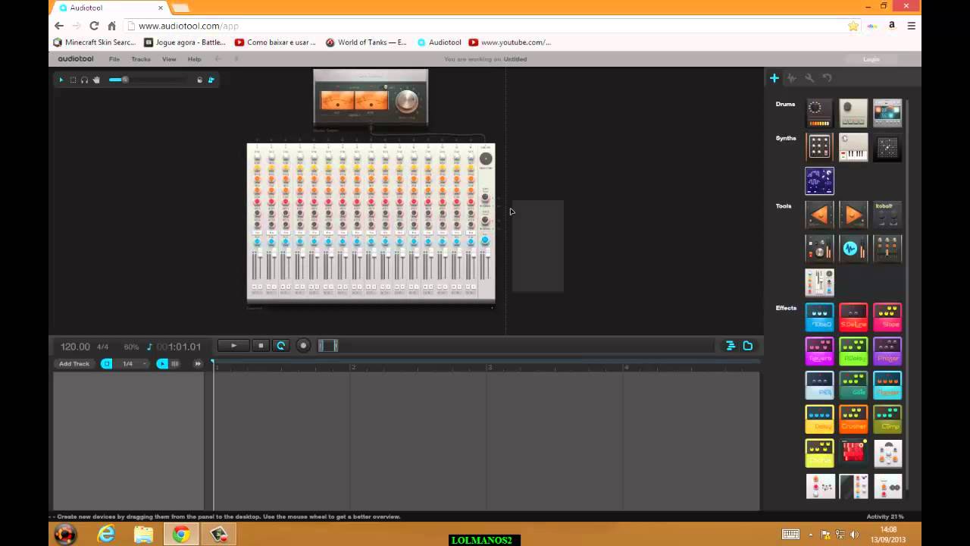970x546 pixels.
Task: Select the red Stereo Detune effect pedal
Action: pyautogui.click(x=853, y=317)
